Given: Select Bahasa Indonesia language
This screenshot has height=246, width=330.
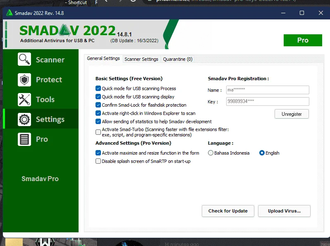Looking at the screenshot, I should [x=210, y=153].
